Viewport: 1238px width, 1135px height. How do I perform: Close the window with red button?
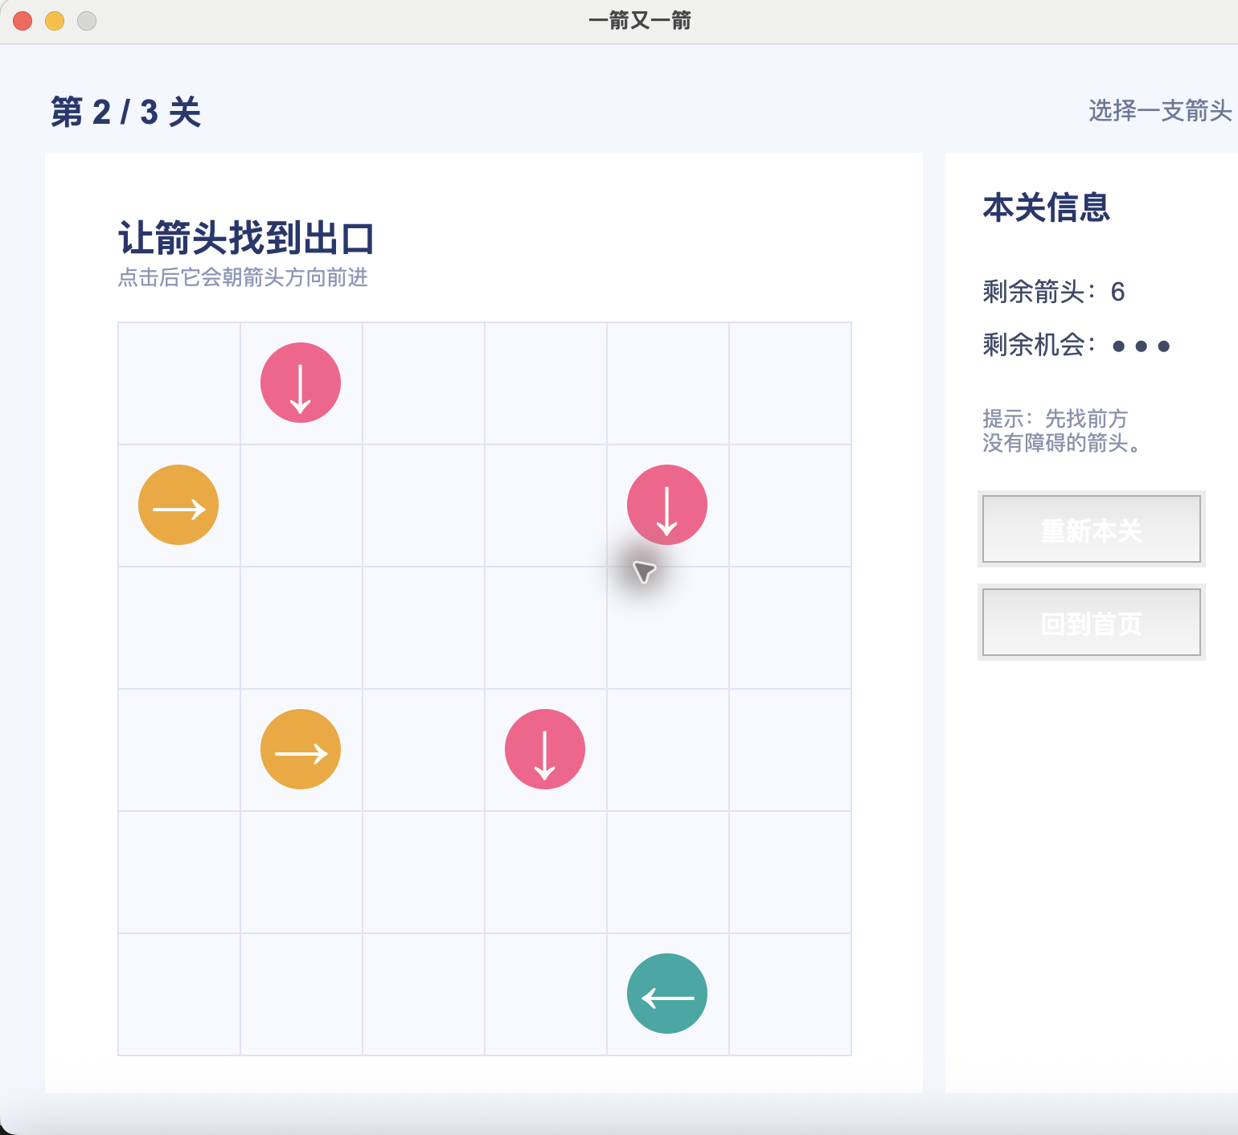click(23, 21)
